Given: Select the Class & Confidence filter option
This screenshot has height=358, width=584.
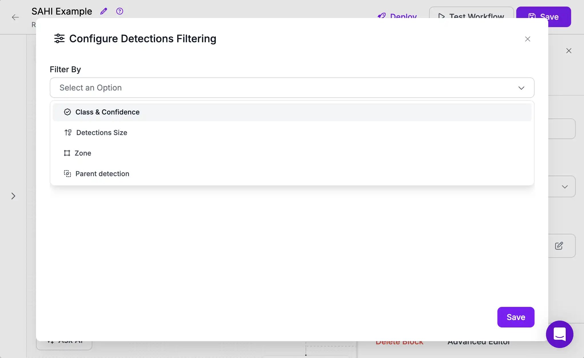Looking at the screenshot, I should [292, 112].
